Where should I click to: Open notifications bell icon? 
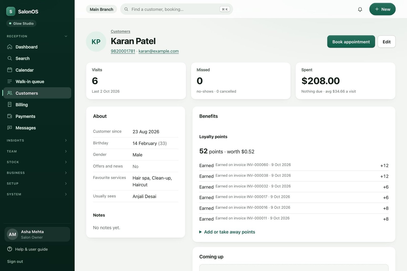[x=360, y=9]
